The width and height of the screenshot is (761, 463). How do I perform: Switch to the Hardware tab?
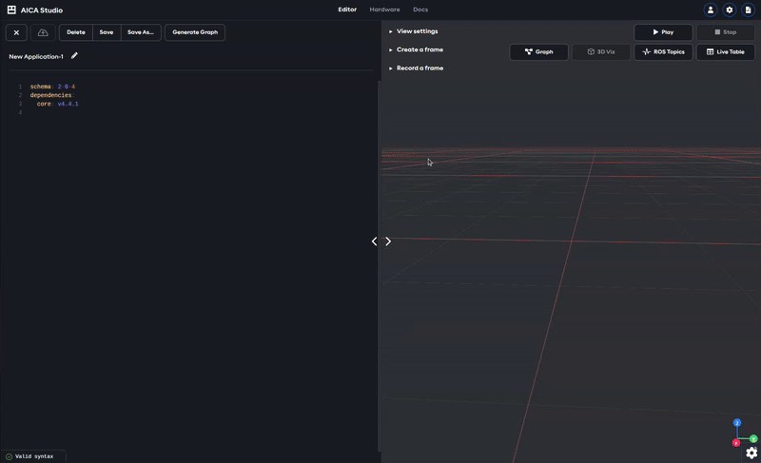click(384, 10)
